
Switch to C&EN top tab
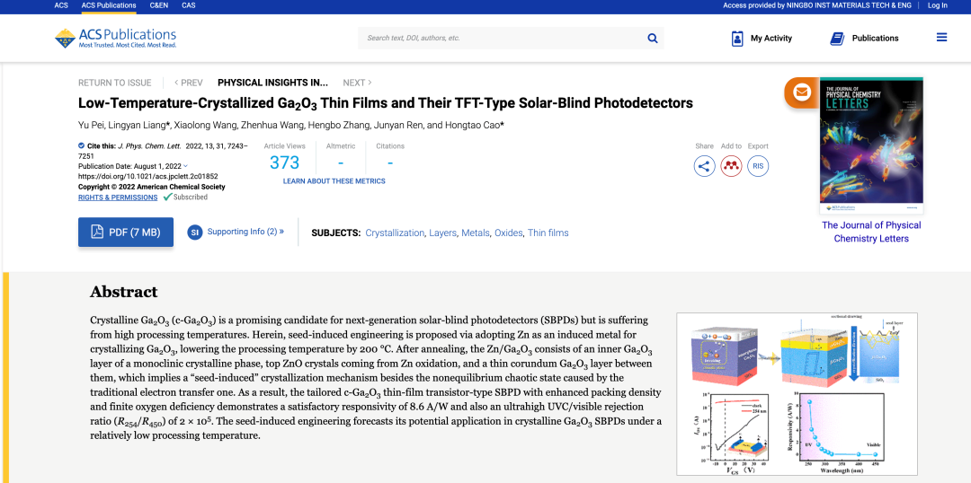pos(158,5)
